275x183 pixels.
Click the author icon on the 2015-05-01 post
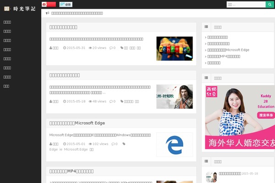[x=51, y=144]
